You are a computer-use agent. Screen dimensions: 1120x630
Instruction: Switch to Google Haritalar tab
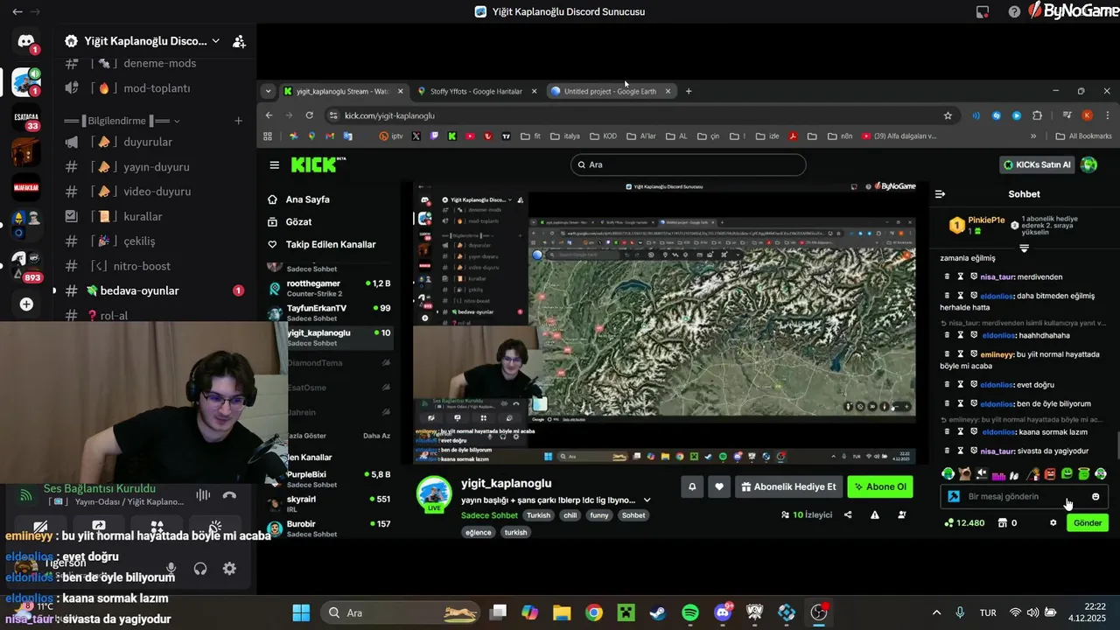pyautogui.click(x=476, y=91)
